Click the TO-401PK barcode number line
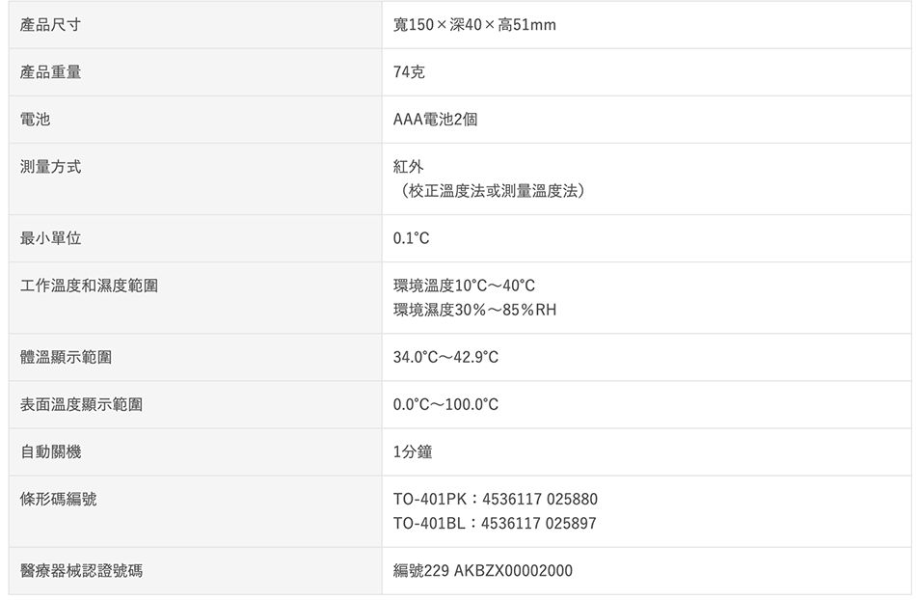Image resolution: width=916 pixels, height=600 pixels. [496, 499]
